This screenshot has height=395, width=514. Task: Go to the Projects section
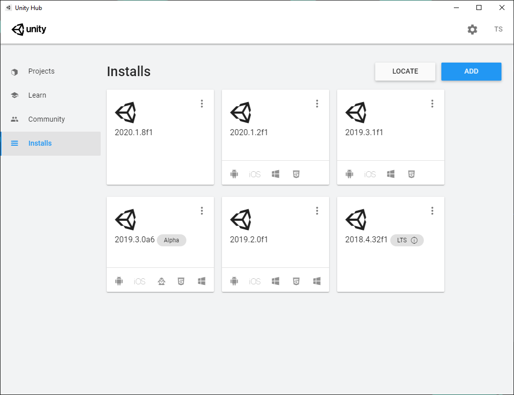coord(51,72)
